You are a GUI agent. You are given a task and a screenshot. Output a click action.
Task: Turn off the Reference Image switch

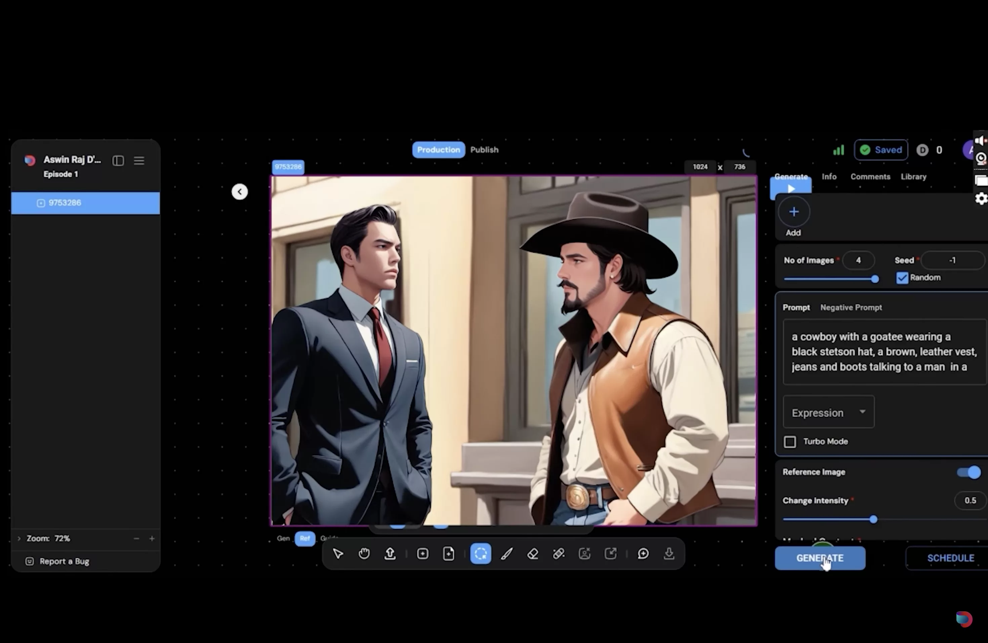coord(969,472)
